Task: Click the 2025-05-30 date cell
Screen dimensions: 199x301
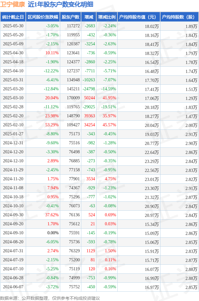Action: [13, 26]
